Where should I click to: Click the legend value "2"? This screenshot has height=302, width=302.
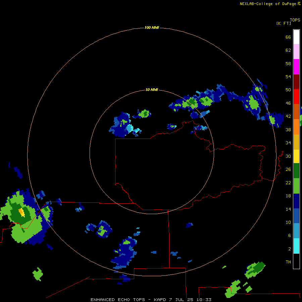(x=290, y=249)
